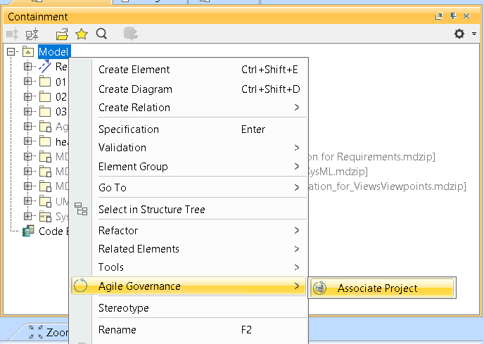
Task: Collapse the Model root tree node
Action: [x=11, y=51]
